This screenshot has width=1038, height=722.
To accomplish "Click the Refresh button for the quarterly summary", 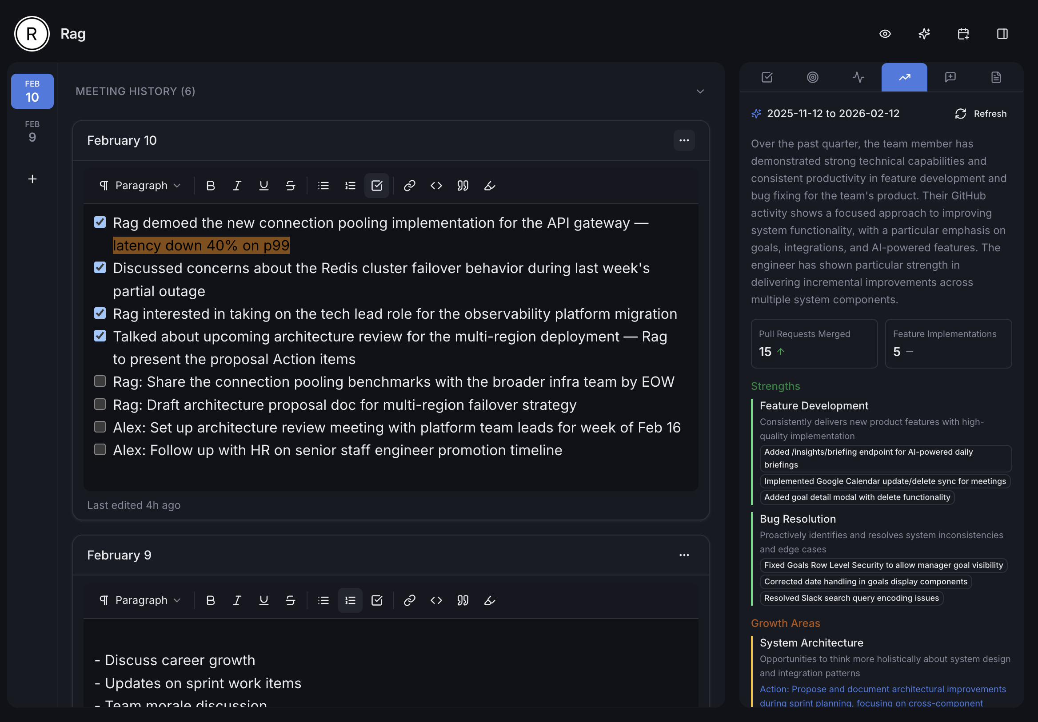I will (x=981, y=113).
